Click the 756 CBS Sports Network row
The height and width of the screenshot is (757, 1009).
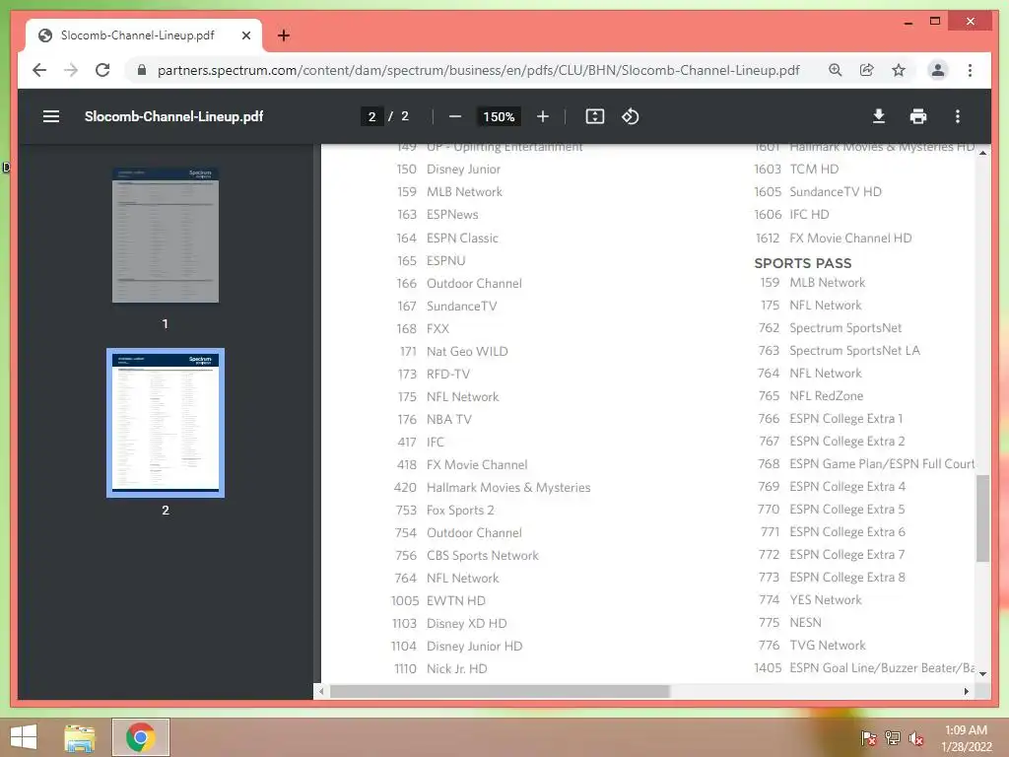click(x=466, y=556)
